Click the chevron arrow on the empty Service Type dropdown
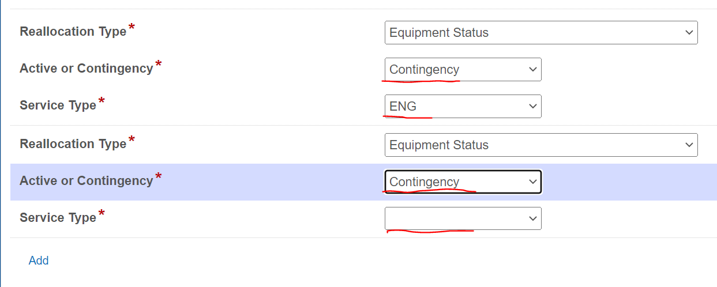717x287 pixels. click(532, 219)
